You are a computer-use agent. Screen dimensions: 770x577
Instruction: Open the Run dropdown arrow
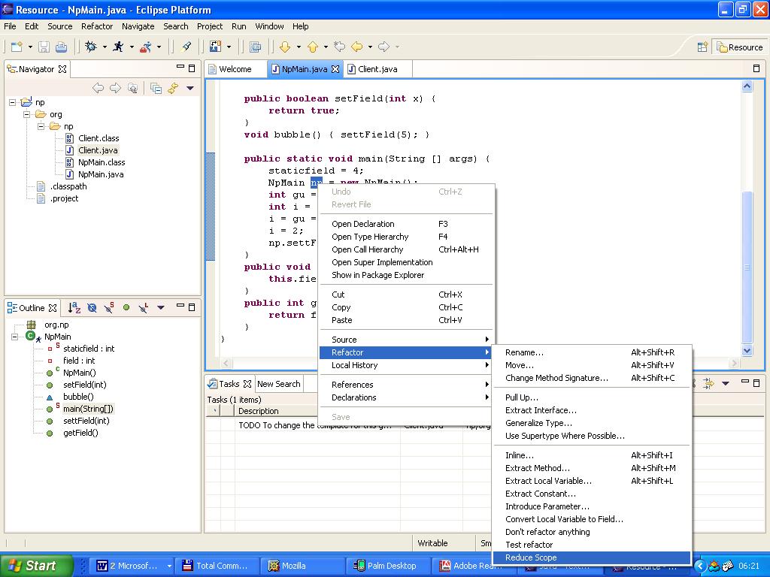132,47
